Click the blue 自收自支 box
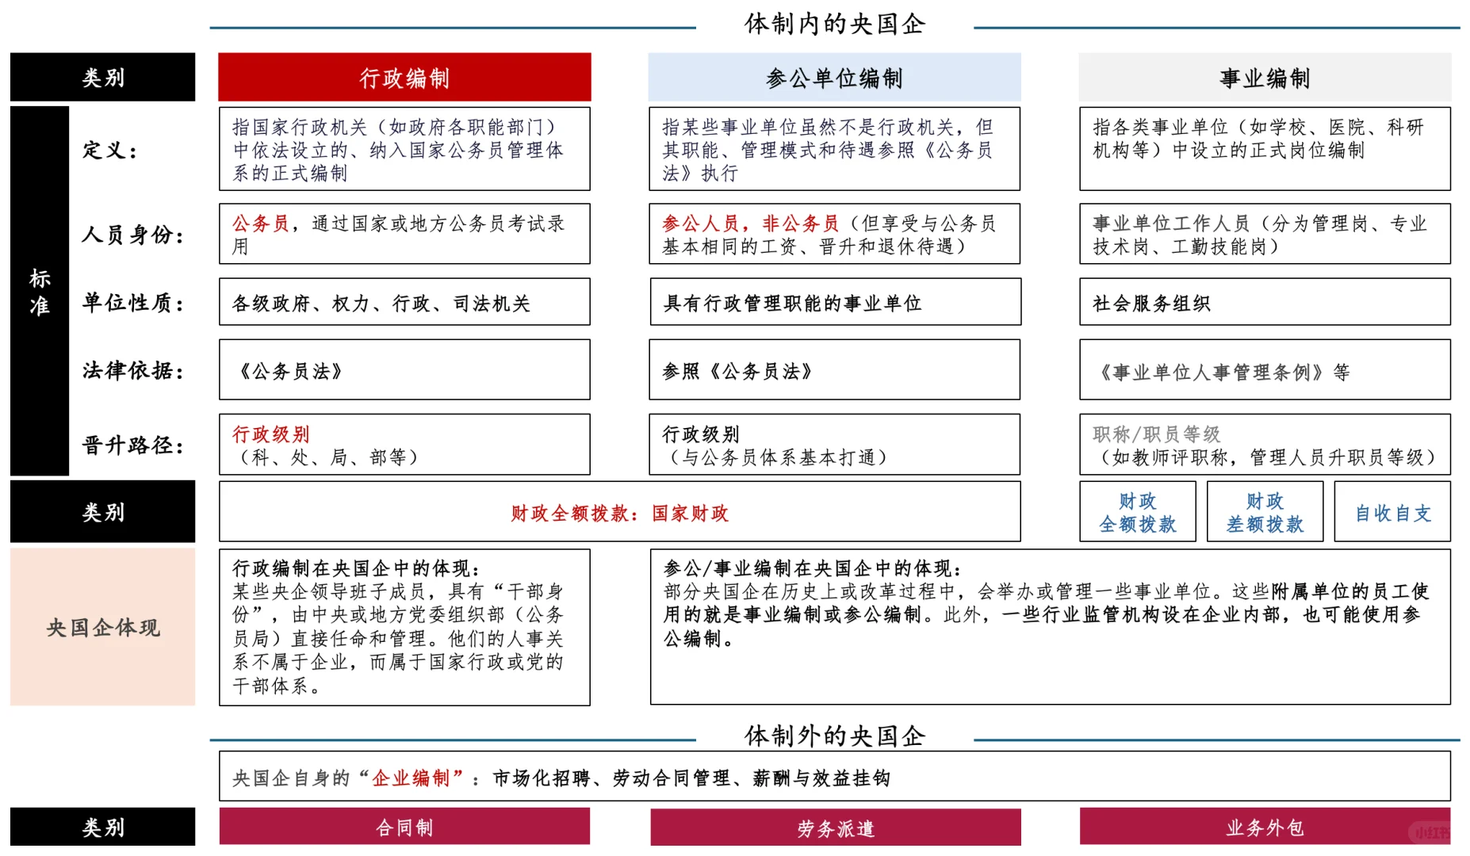 click(1392, 512)
